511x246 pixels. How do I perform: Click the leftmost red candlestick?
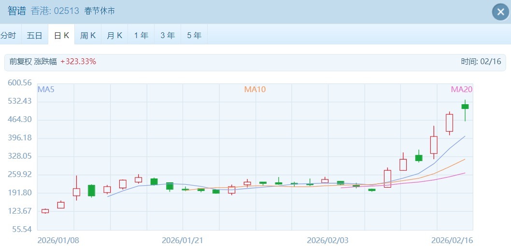click(x=45, y=211)
